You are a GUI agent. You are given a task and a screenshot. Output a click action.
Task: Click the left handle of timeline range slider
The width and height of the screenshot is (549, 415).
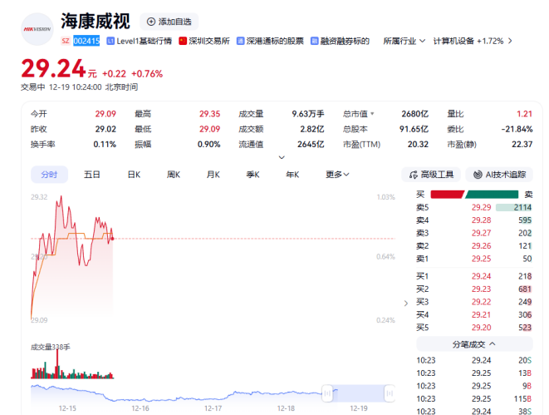[328, 392]
